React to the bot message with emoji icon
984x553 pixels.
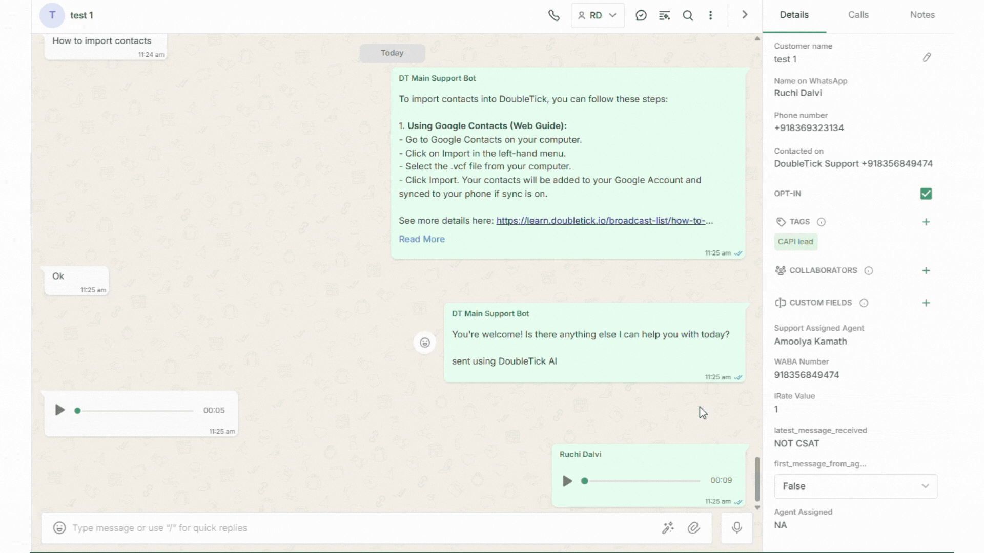pos(424,343)
